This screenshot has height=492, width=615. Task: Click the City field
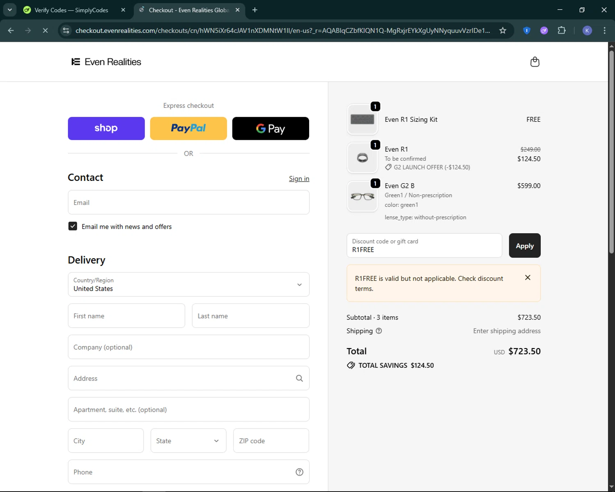[106, 441]
